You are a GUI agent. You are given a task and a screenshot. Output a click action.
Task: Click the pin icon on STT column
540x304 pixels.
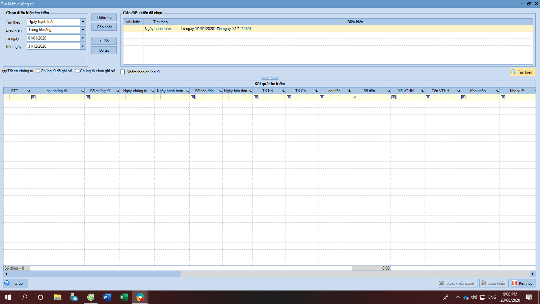(28, 91)
